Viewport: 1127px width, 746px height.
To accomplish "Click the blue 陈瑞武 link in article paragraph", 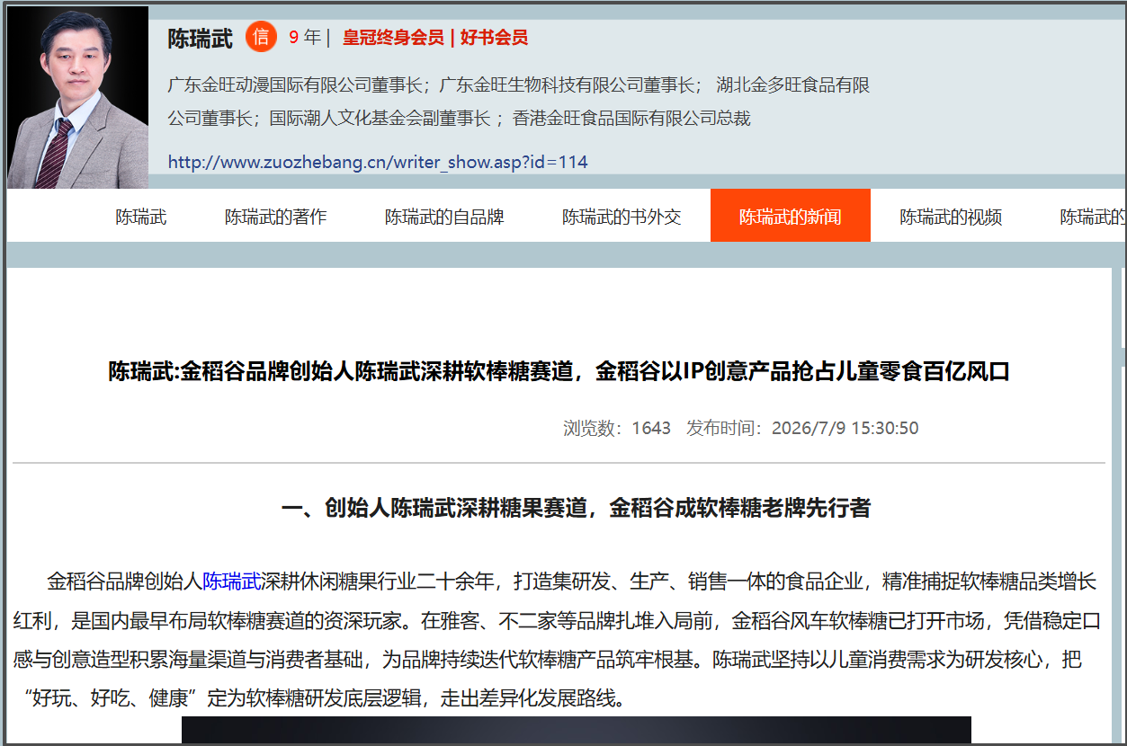I will coord(231,582).
